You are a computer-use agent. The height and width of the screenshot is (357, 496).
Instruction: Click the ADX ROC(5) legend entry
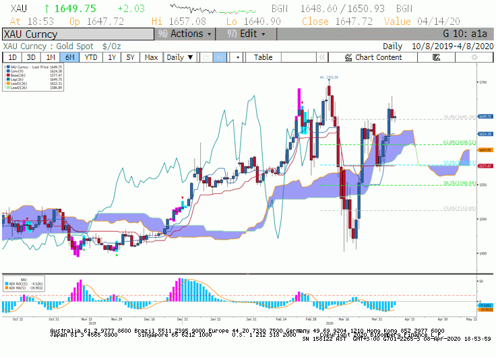click(24, 284)
